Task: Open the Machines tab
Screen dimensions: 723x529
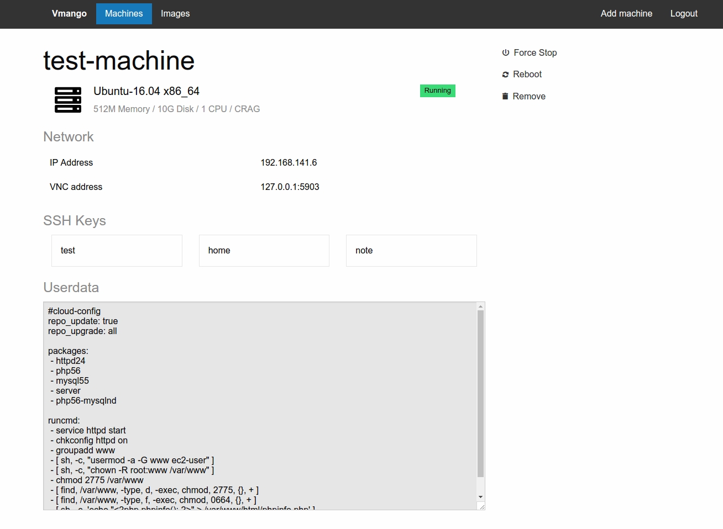Action: [124, 14]
